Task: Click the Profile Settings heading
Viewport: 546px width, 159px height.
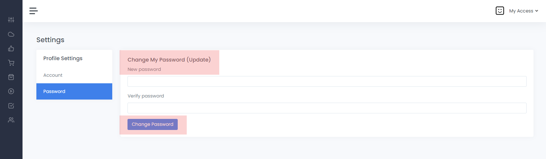Action: (x=63, y=58)
